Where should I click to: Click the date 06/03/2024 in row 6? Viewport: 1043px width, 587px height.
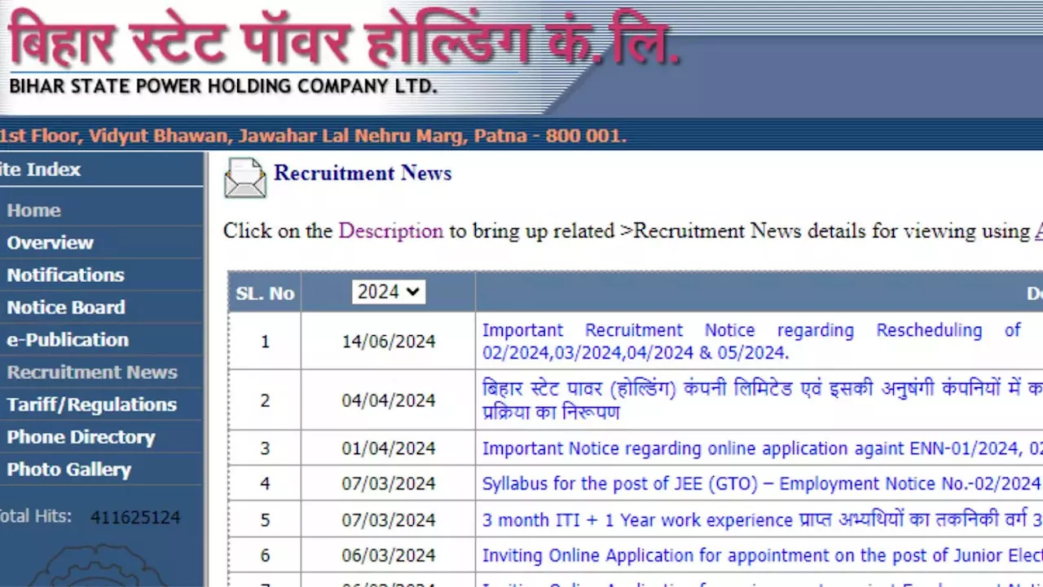point(389,555)
